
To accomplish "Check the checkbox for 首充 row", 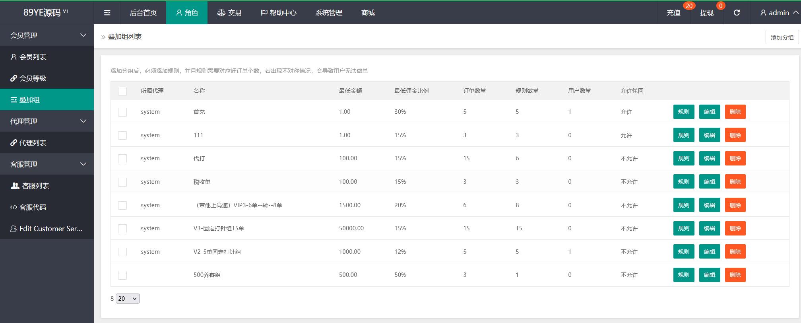I will (x=122, y=112).
